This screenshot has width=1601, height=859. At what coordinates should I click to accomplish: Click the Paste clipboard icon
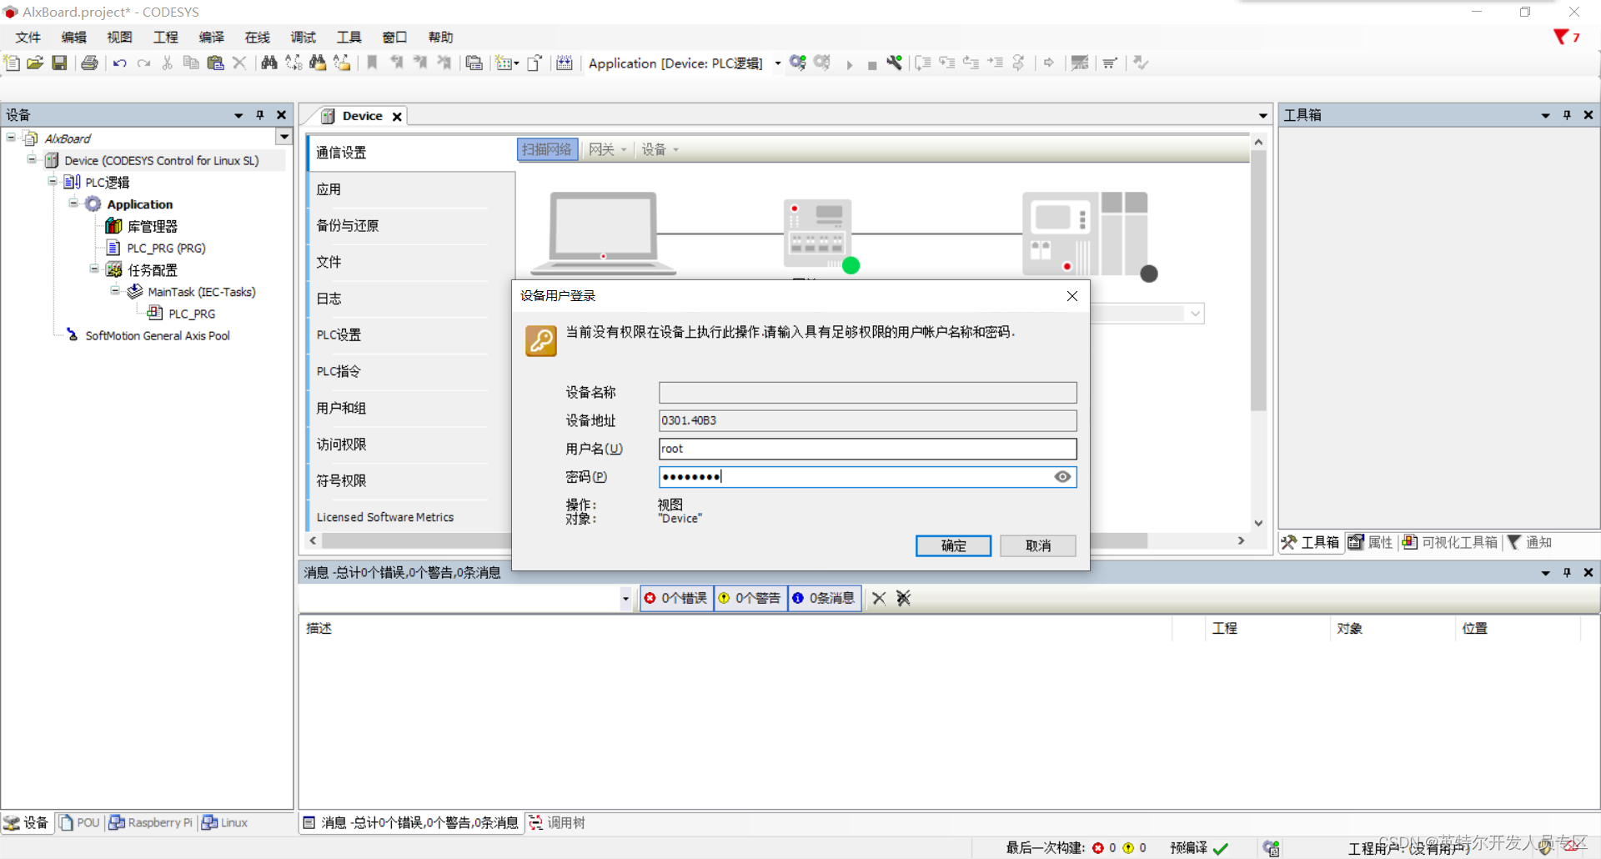(215, 63)
